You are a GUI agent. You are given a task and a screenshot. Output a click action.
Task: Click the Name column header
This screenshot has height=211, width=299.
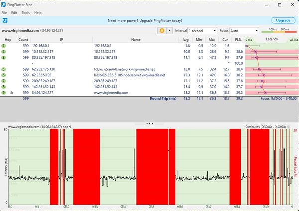click(x=136, y=40)
